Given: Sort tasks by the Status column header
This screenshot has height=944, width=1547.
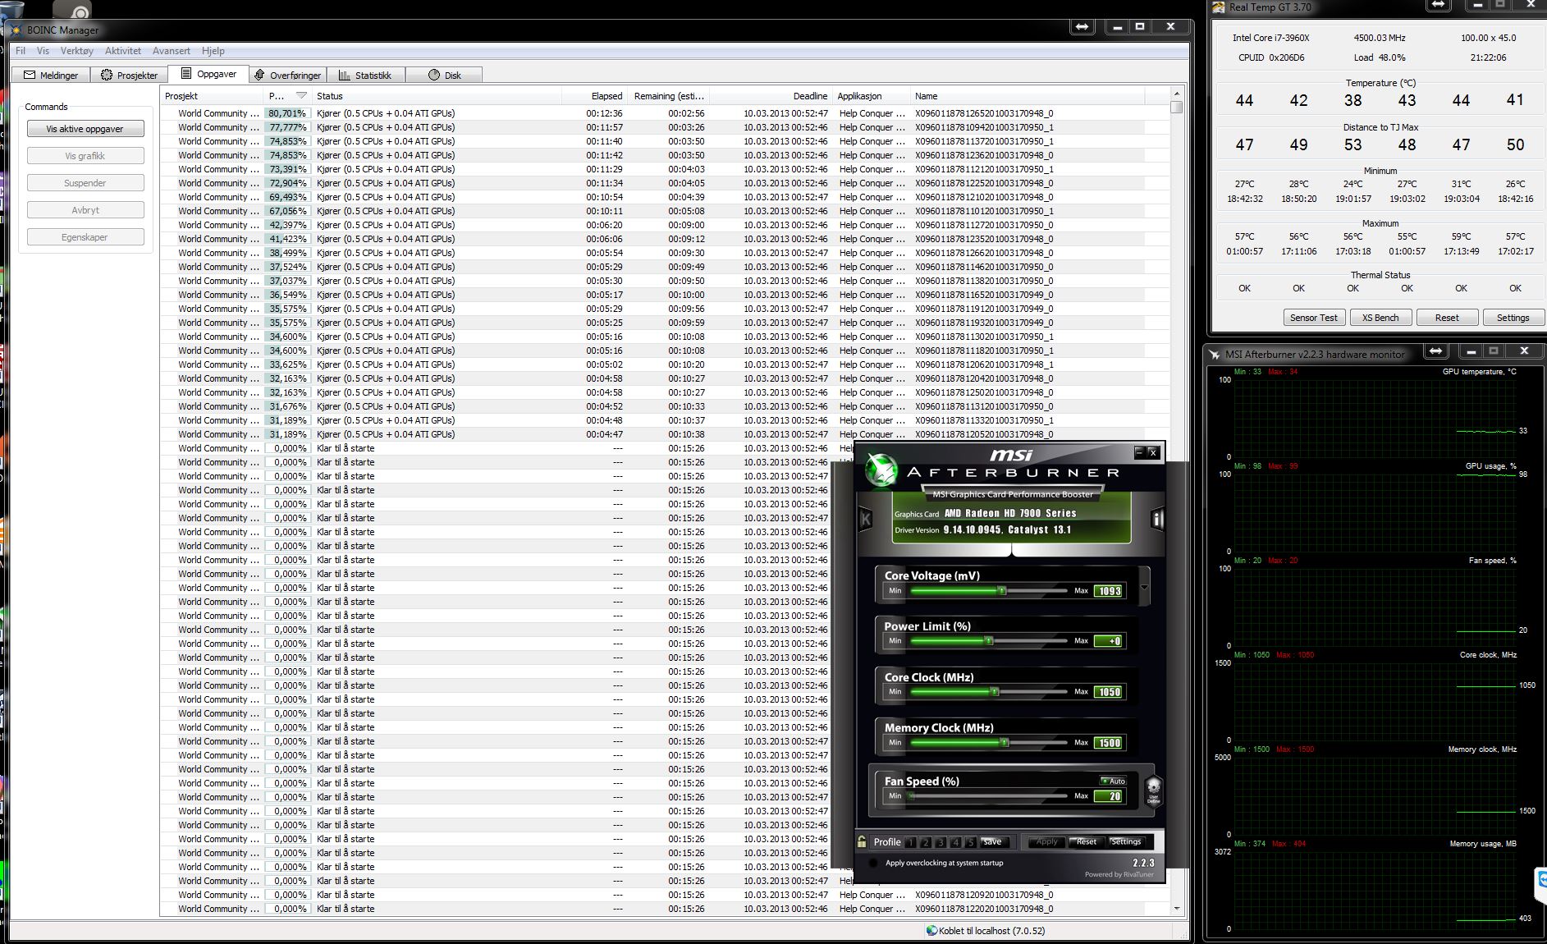Looking at the screenshot, I should (x=437, y=96).
